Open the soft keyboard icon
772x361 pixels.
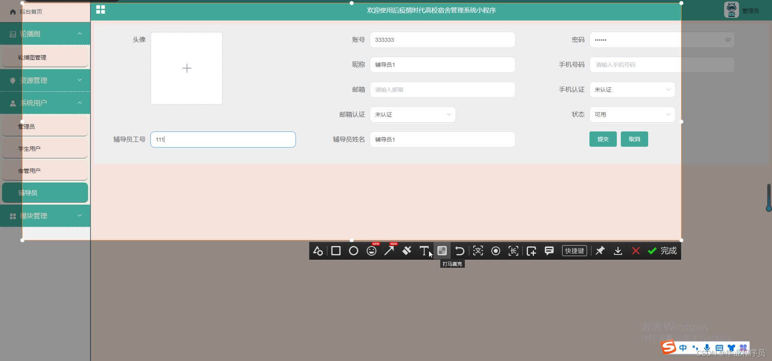click(719, 348)
